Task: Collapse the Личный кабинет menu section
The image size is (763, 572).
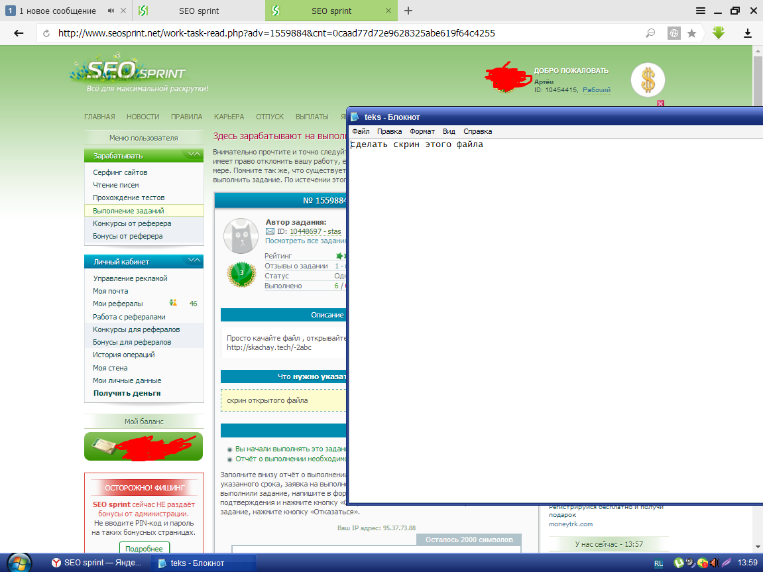Action: (x=194, y=260)
